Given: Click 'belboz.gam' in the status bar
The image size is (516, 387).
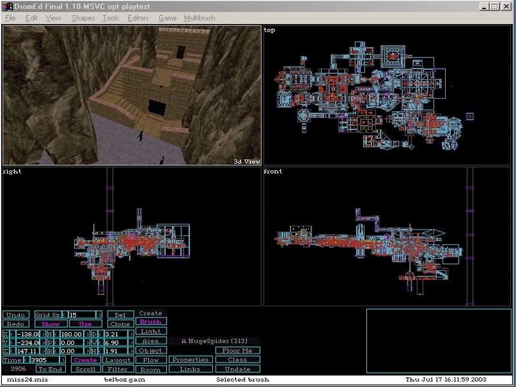Looking at the screenshot, I should pyautogui.click(x=124, y=379).
